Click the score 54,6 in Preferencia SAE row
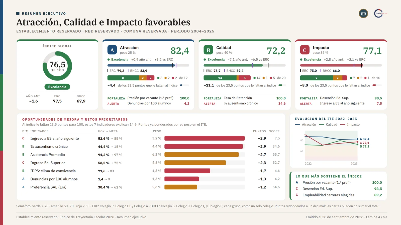The height and width of the screenshot is (225, 401). point(276,187)
